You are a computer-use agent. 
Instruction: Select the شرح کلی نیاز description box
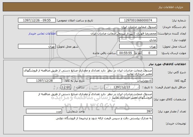tap(88, 72)
